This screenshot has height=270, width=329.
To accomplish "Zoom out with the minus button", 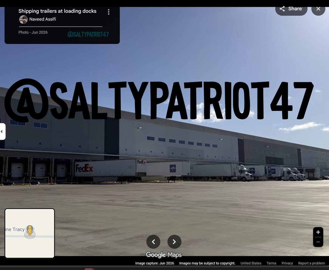I will coord(318,242).
